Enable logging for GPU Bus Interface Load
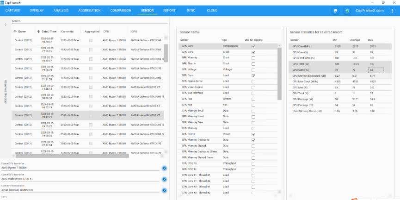The height and width of the screenshot is (200, 400). point(253,93)
